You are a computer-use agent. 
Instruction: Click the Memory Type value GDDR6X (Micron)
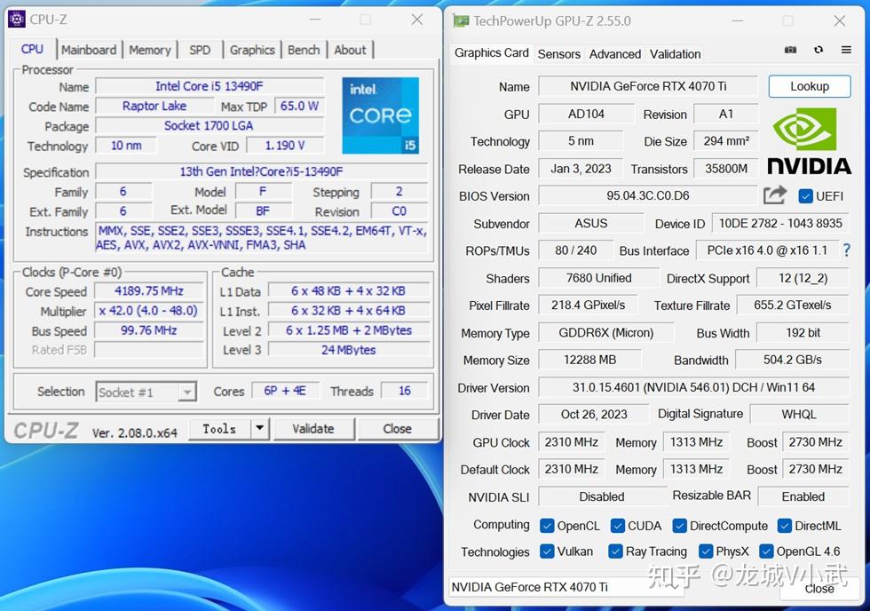point(605,332)
